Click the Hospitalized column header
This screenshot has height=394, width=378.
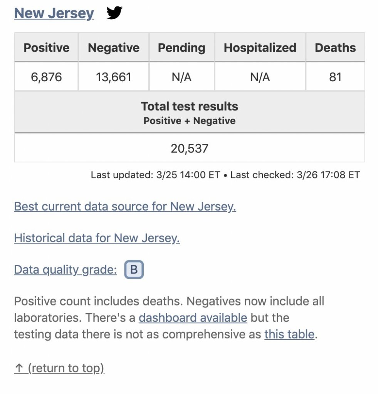(x=260, y=48)
